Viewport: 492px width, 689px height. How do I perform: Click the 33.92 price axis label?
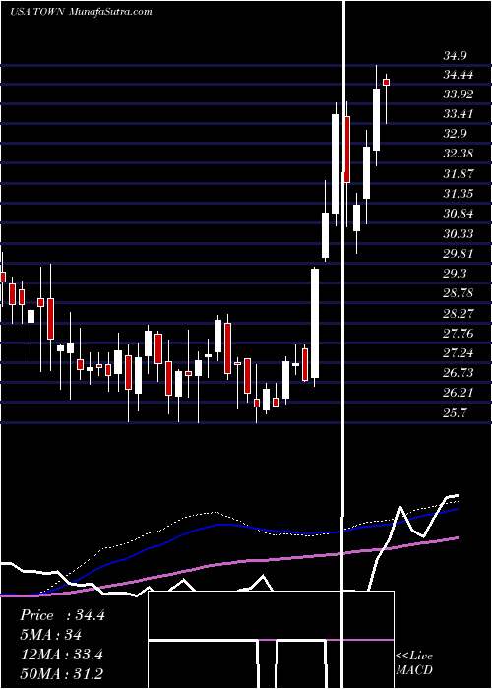(459, 94)
